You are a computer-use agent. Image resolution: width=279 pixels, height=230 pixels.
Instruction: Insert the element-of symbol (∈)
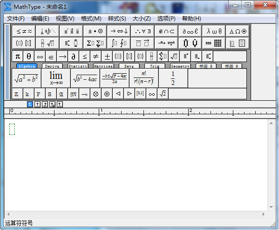(x=51, y=56)
